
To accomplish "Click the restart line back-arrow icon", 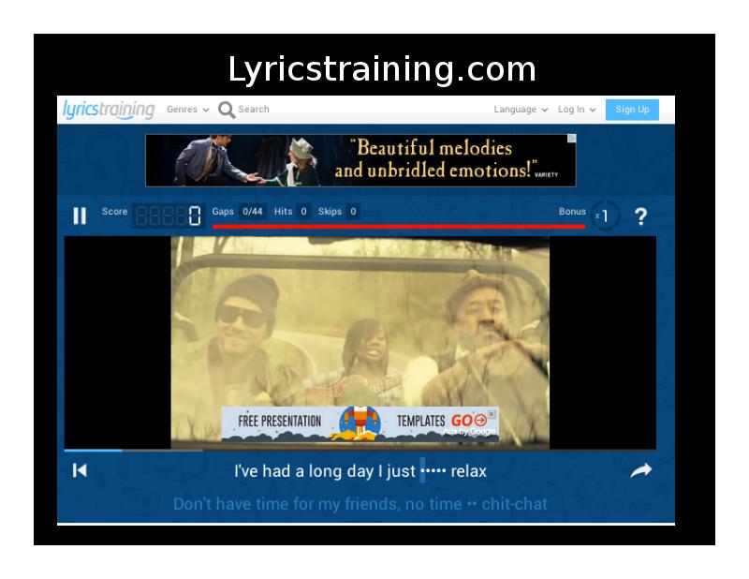I will tap(80, 470).
